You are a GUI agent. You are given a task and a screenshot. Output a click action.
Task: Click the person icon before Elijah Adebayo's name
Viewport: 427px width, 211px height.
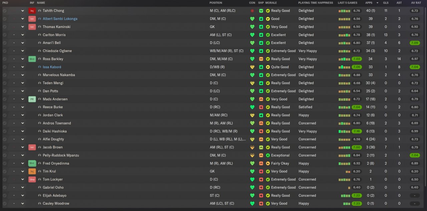(40, 195)
